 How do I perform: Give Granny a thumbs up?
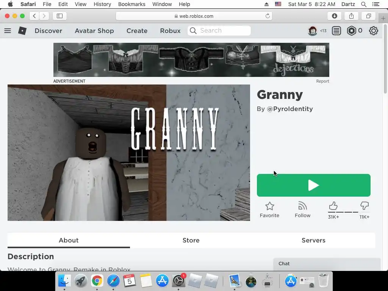[333, 206]
